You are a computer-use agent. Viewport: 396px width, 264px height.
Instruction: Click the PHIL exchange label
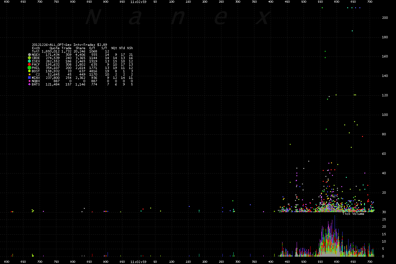[36, 68]
